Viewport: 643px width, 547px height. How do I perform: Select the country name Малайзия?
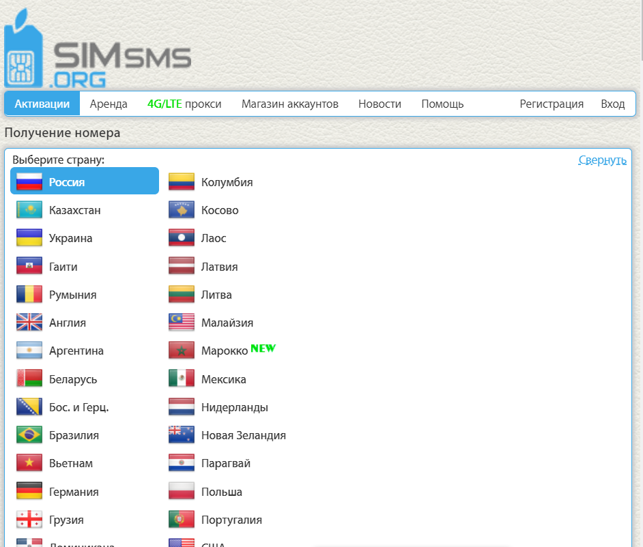pyautogui.click(x=227, y=323)
